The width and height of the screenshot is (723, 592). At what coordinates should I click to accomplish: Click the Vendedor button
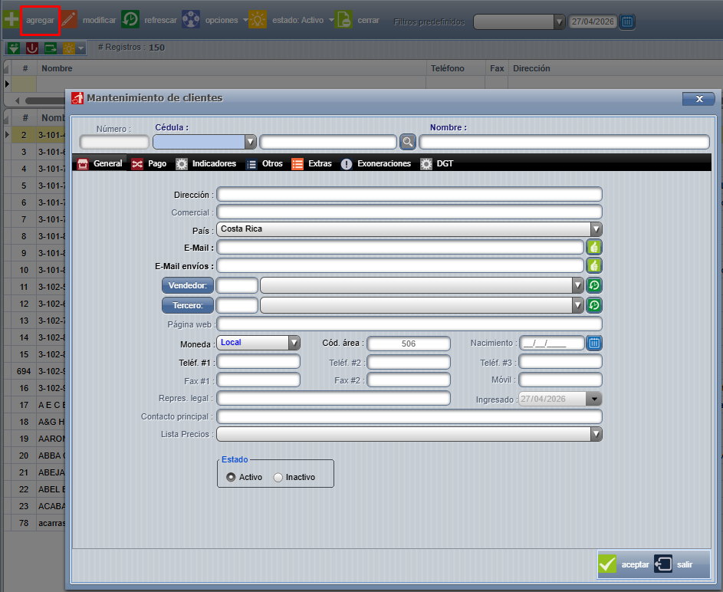point(188,285)
